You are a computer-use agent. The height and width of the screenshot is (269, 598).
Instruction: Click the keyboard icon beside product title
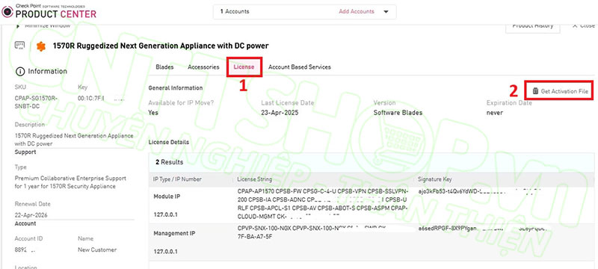[x=19, y=46]
